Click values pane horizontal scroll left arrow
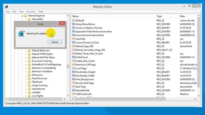This screenshot has height=115, width=205. pyautogui.click(x=73, y=99)
